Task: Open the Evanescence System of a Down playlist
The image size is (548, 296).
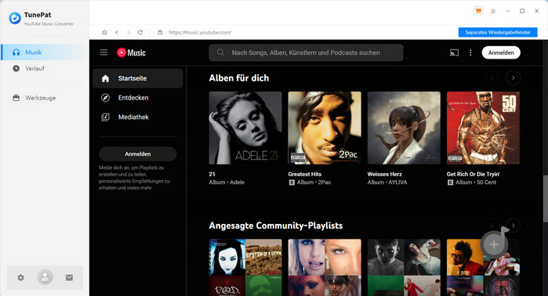Action: [245, 267]
